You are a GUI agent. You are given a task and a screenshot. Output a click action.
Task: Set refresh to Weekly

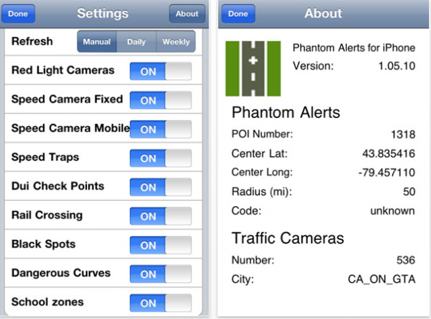pyautogui.click(x=176, y=42)
